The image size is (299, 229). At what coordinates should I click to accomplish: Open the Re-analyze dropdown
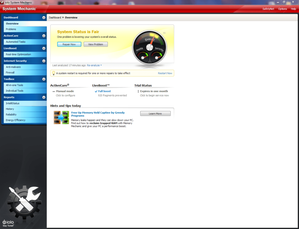[x=94, y=65]
